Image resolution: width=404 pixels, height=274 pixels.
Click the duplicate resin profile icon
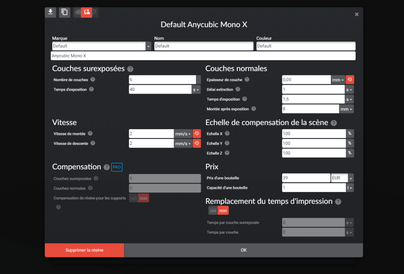[64, 12]
